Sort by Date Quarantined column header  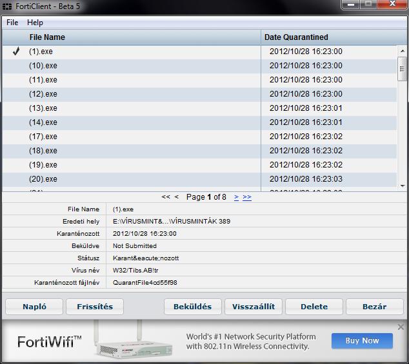point(296,37)
